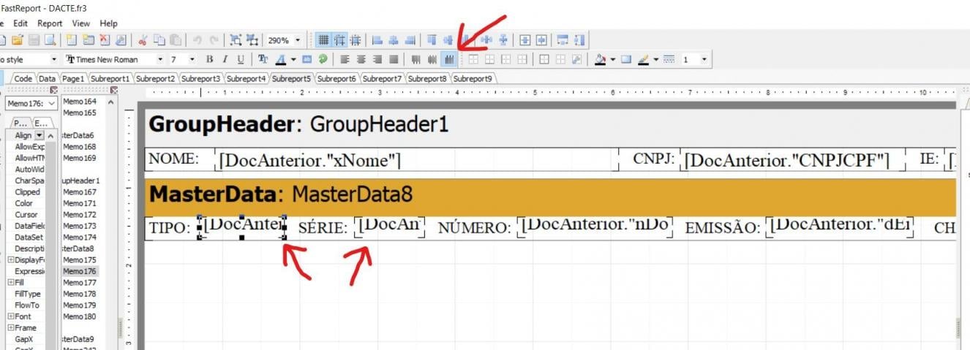Align text to vertical middle
970x350 pixels.
click(x=432, y=59)
